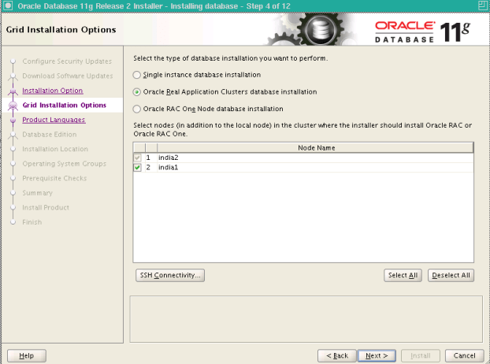Viewport: 490px width, 364px height.
Task: Select the Grid Installation Options step
Action: (65, 106)
